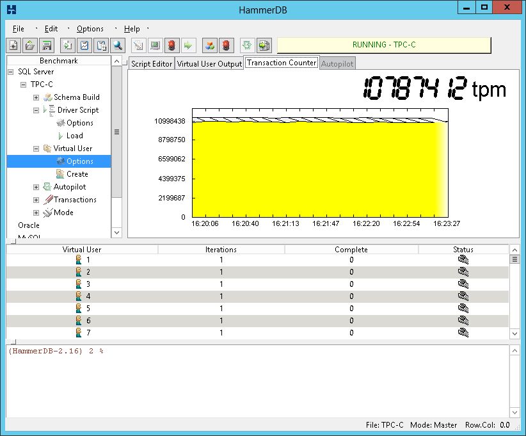Click the File: TPC-C status bar text

(x=385, y=425)
